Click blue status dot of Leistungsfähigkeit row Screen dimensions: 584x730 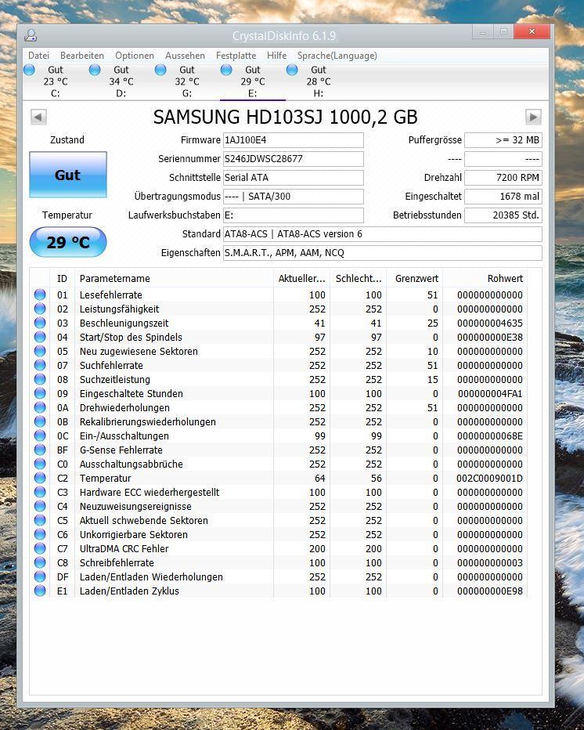[x=40, y=309]
